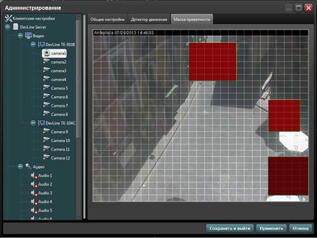
Task: Click the Сохранить и выйти button
Action: [x=230, y=229]
